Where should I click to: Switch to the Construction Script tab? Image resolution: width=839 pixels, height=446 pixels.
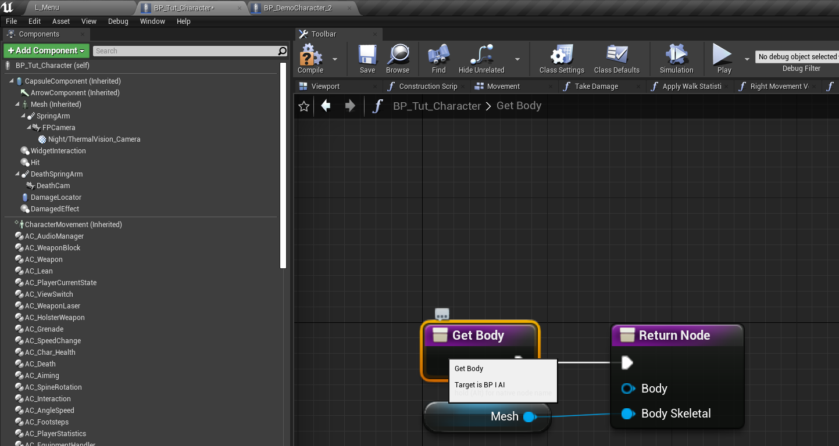tap(427, 86)
